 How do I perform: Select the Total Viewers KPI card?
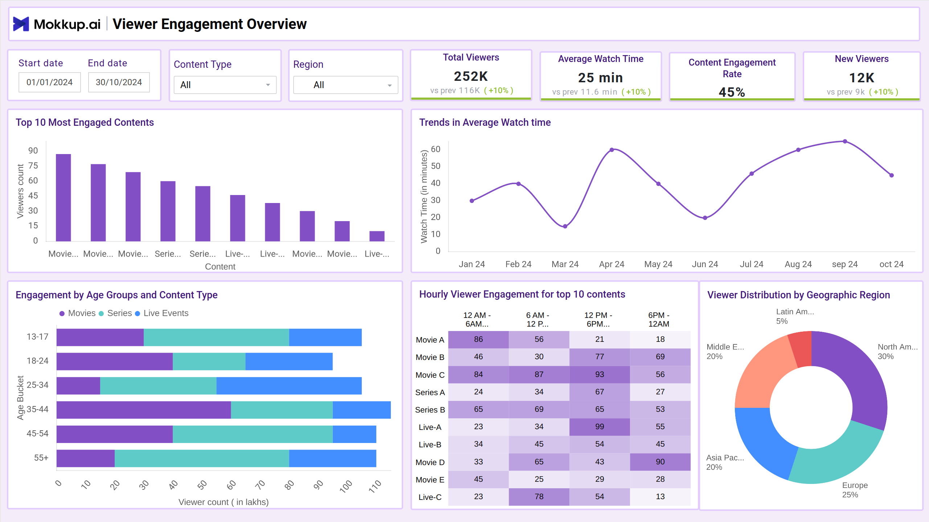tap(471, 75)
